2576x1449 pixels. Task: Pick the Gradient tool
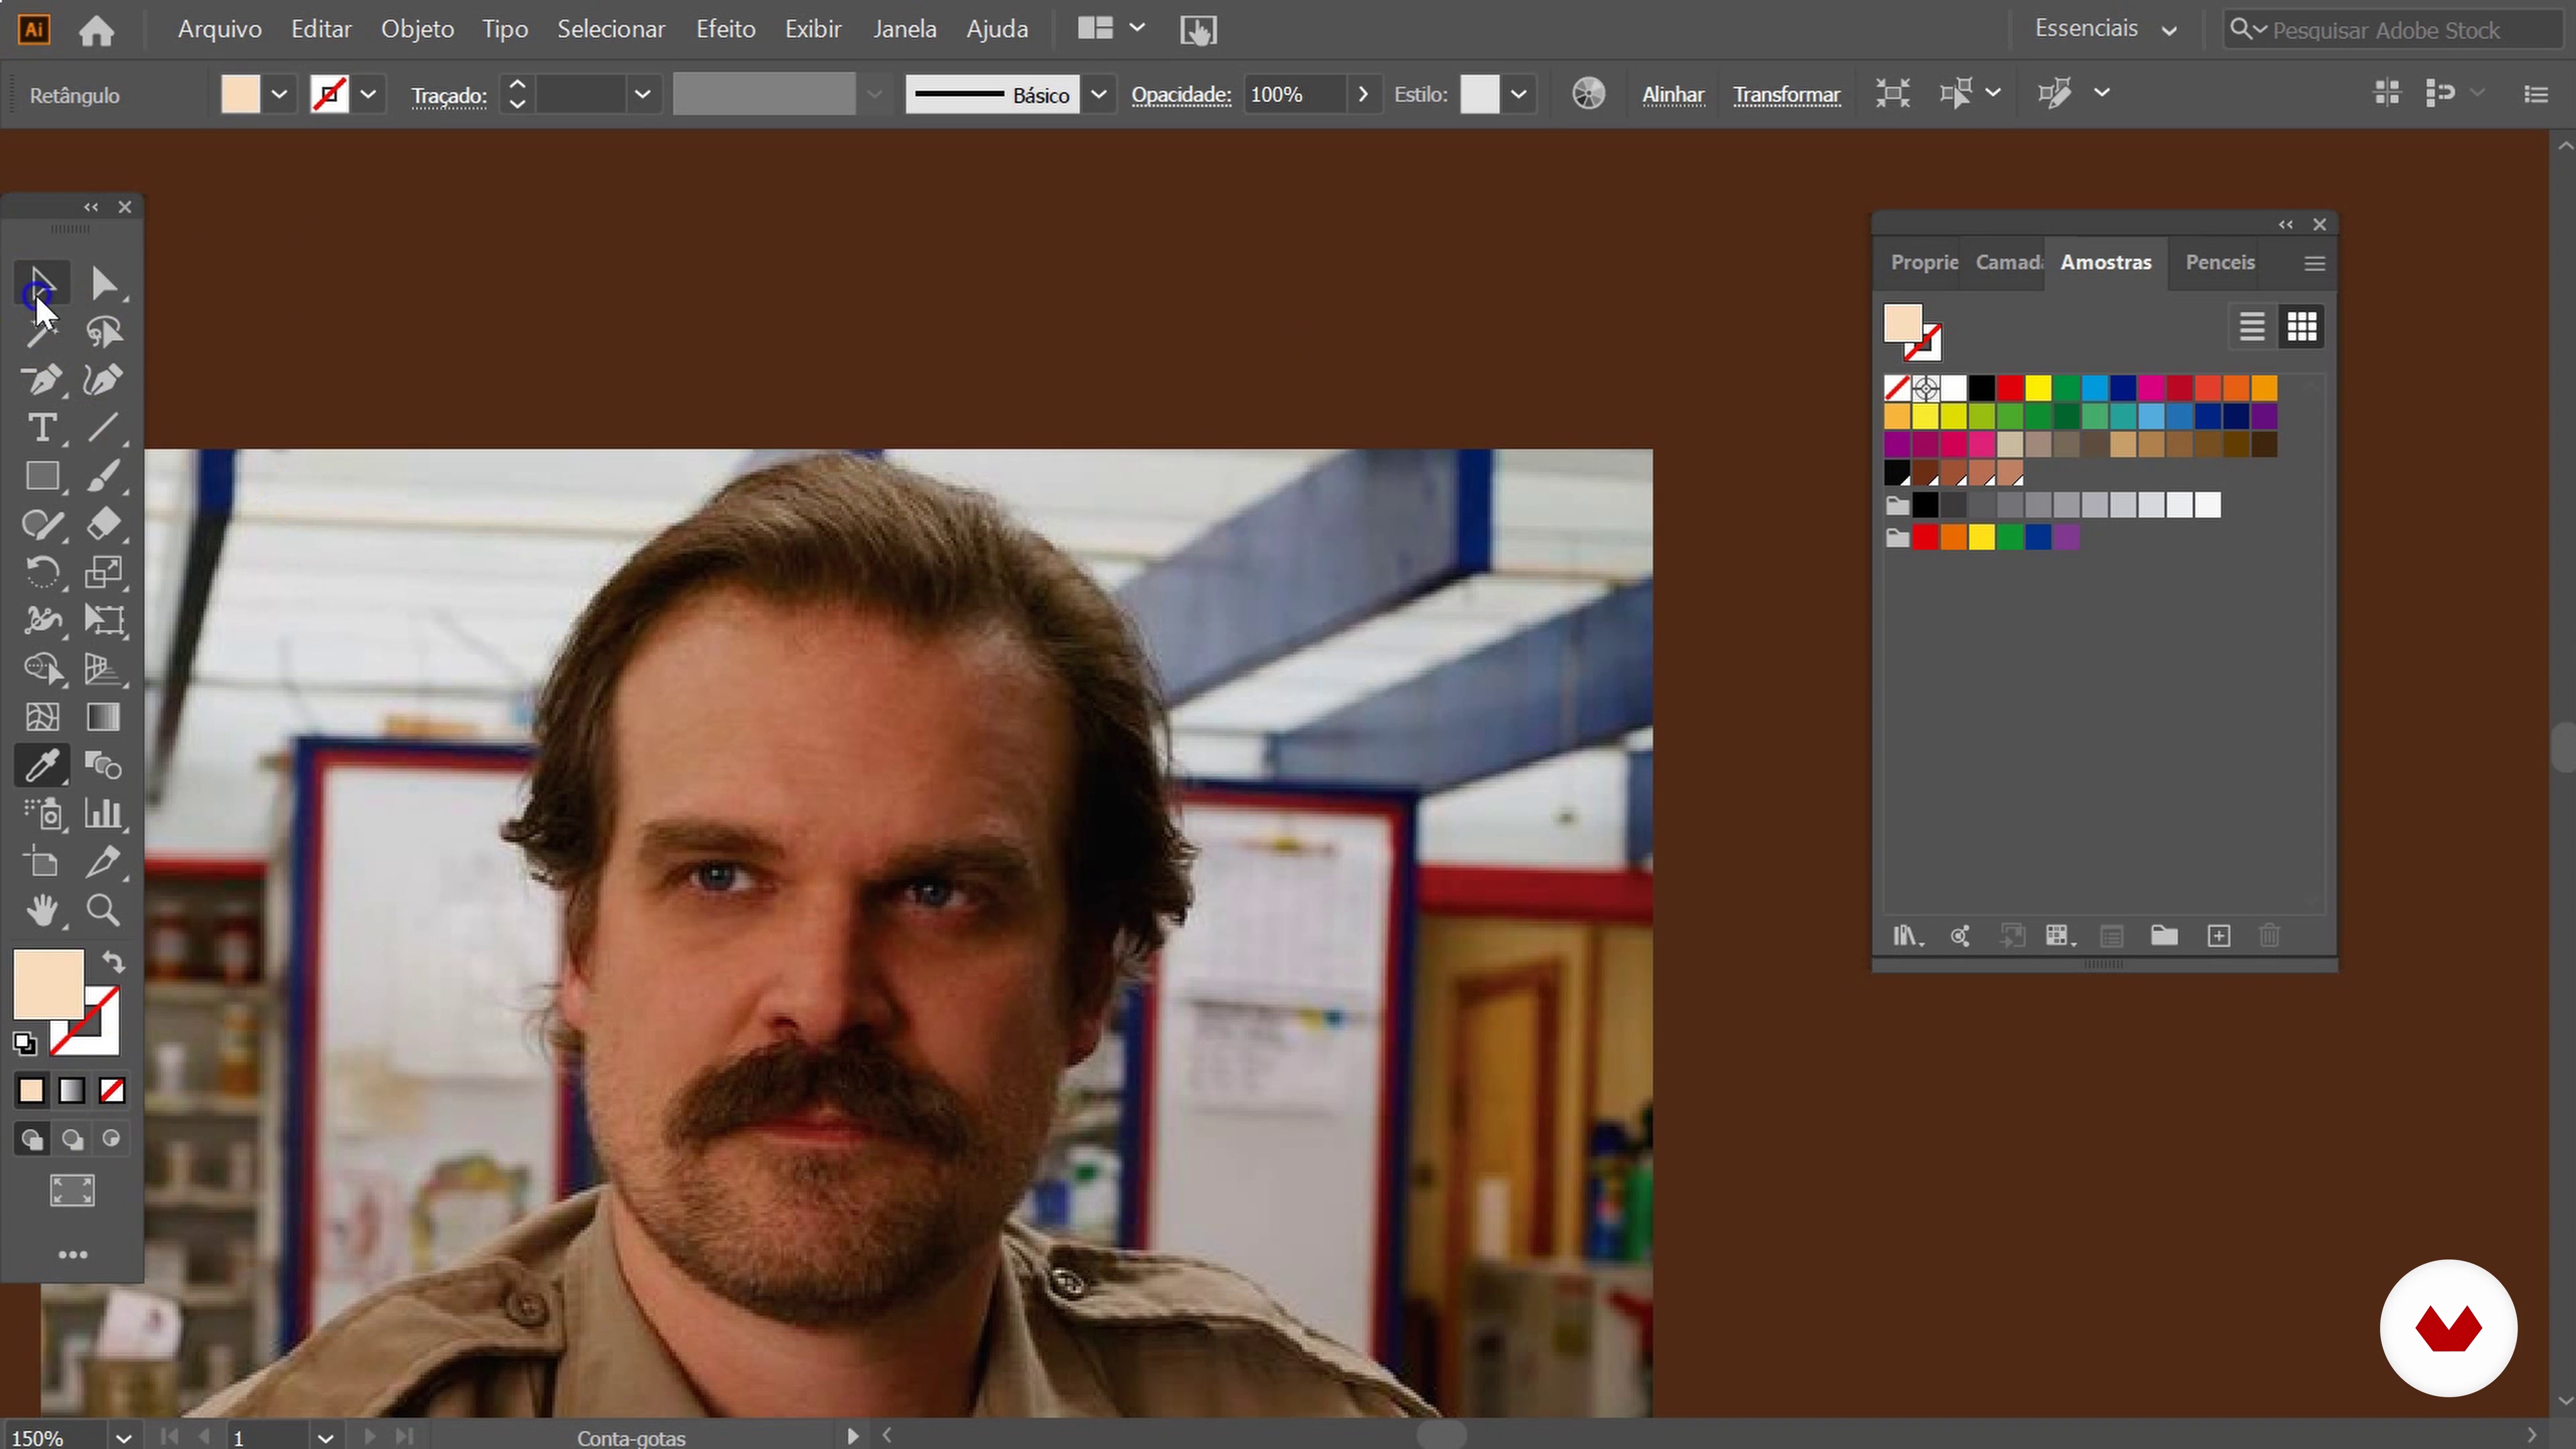tap(104, 717)
